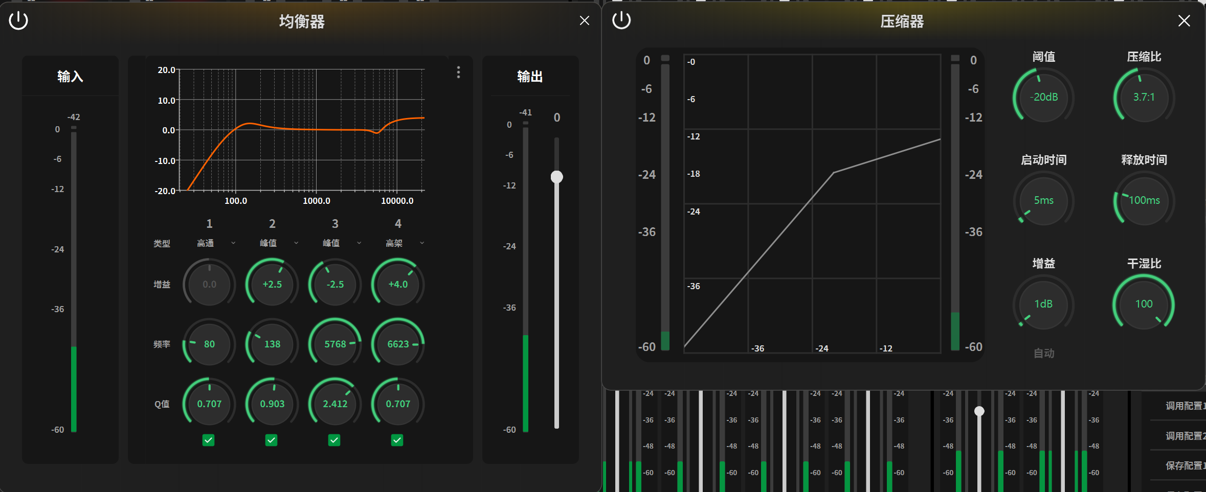The image size is (1206, 492).
Task: Toggle the equalizer power button
Action: [18, 21]
